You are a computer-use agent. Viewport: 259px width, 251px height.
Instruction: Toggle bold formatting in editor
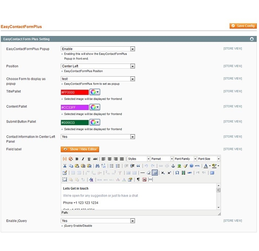(x=77, y=159)
